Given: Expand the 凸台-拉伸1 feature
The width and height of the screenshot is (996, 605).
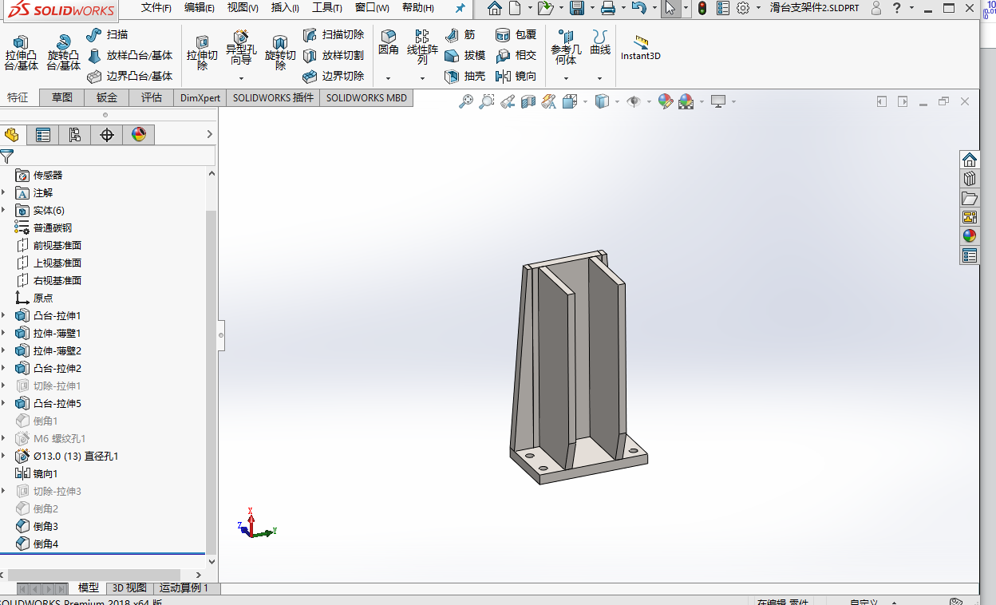Looking at the screenshot, I should tap(4, 316).
